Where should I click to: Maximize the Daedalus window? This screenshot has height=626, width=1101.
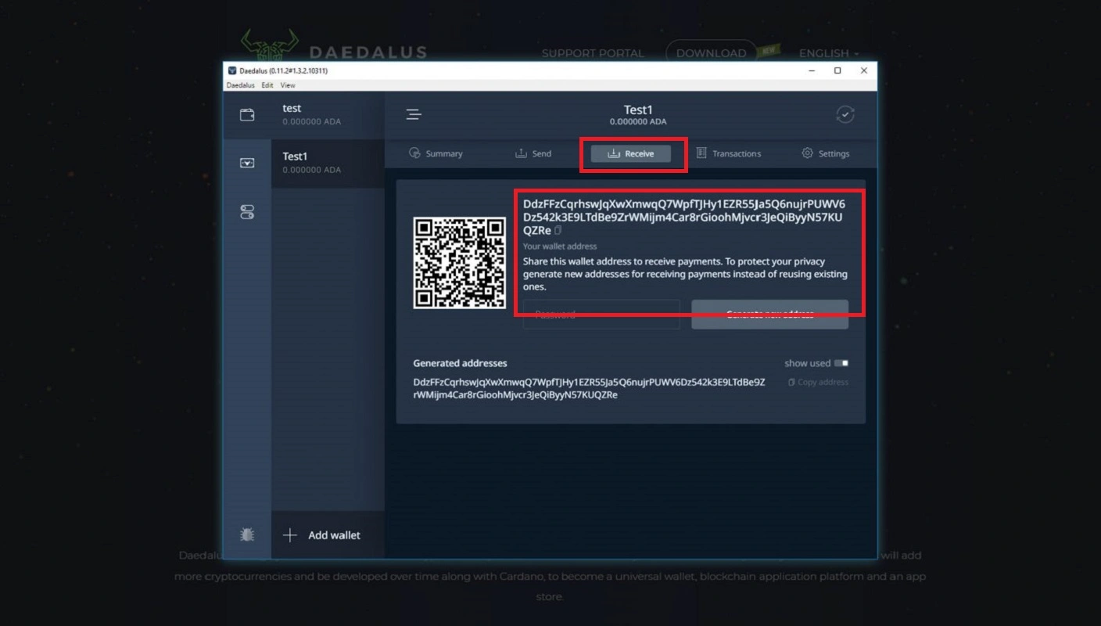(837, 70)
